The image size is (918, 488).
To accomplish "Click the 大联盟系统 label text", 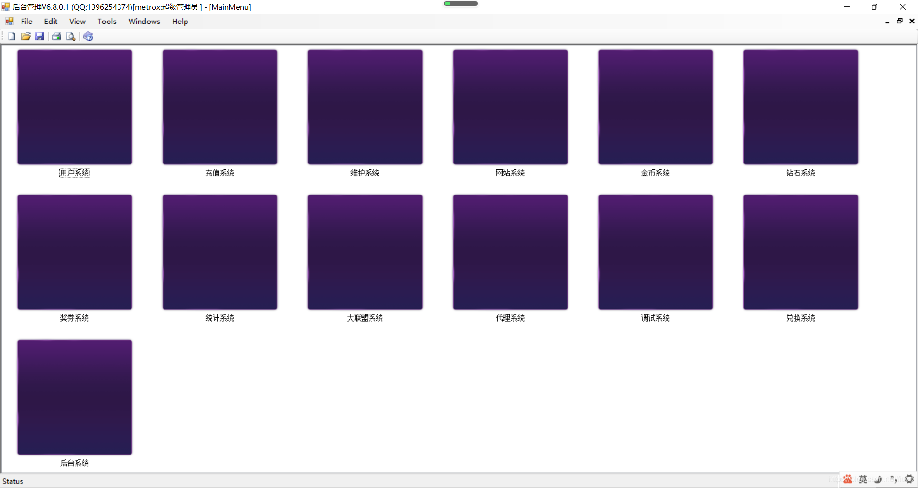I will point(365,318).
